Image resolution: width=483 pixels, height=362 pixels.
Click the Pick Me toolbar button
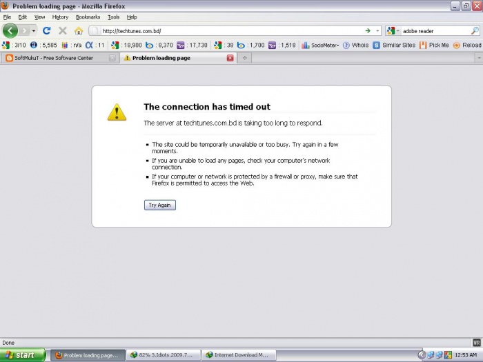click(434, 46)
